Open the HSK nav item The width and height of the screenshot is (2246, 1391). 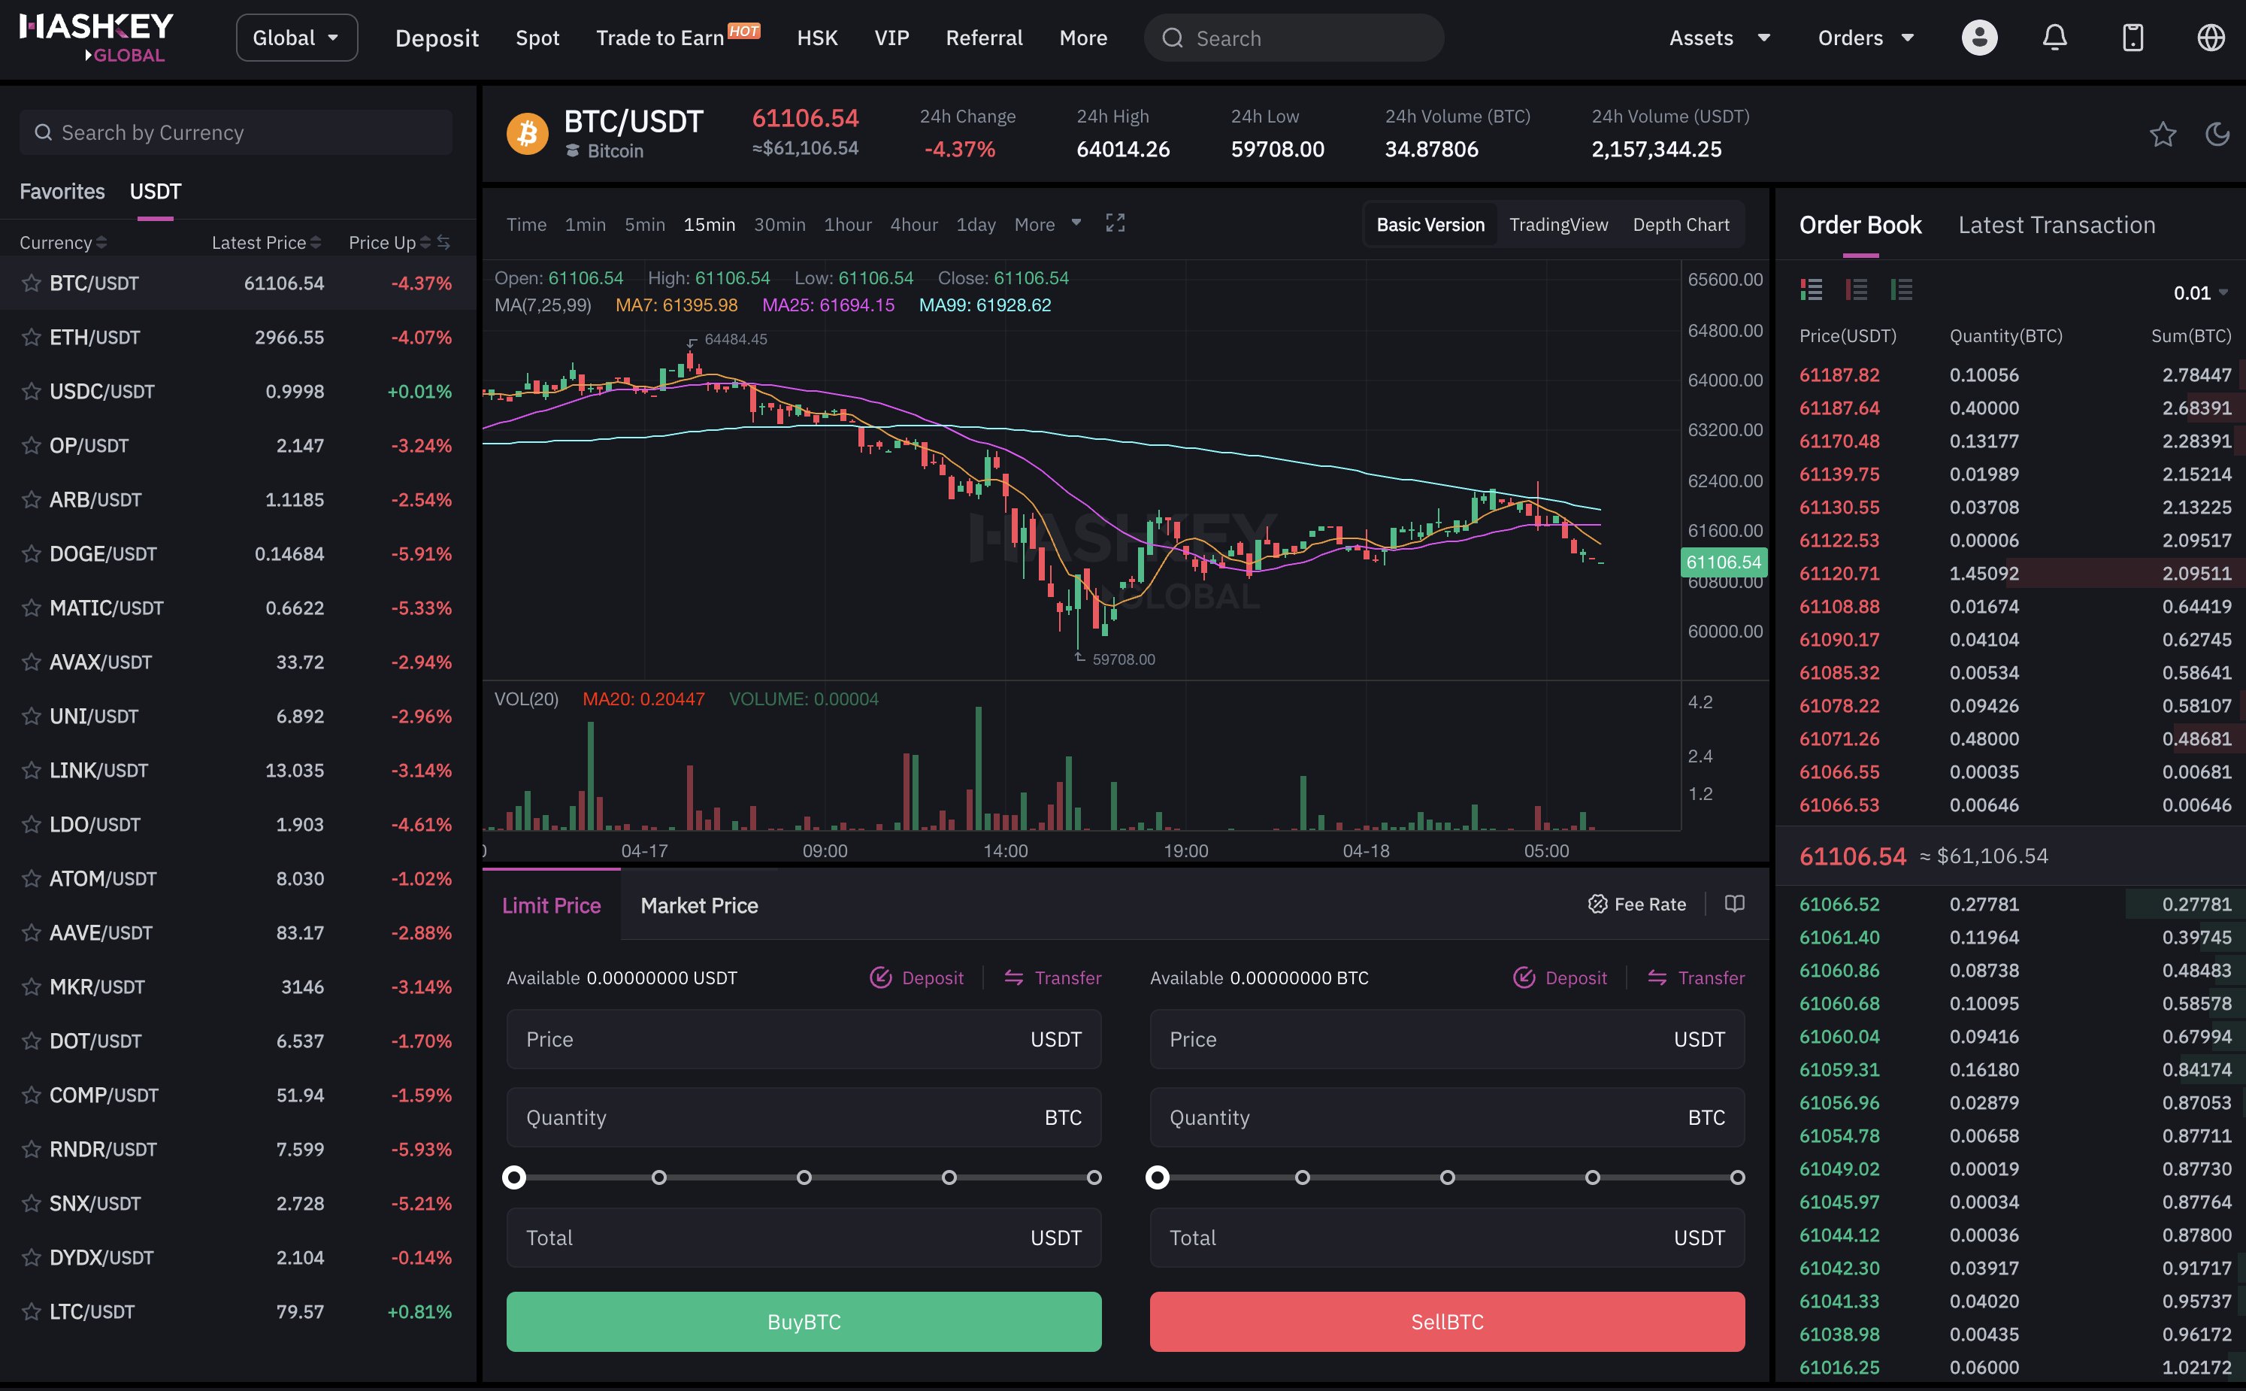[817, 38]
